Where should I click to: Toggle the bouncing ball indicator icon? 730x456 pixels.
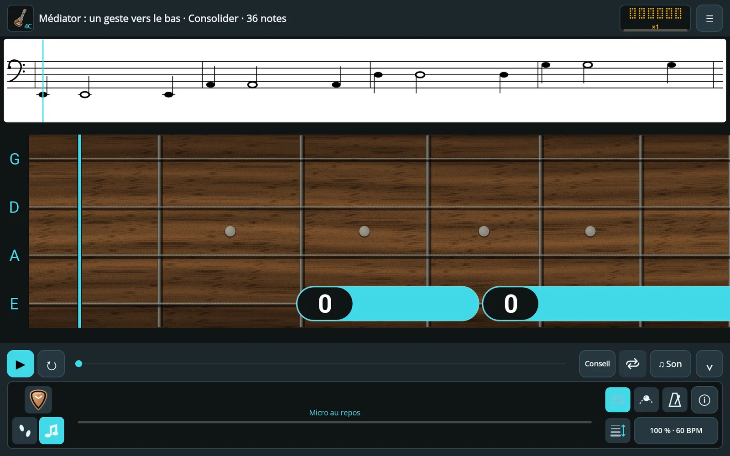pyautogui.click(x=646, y=400)
